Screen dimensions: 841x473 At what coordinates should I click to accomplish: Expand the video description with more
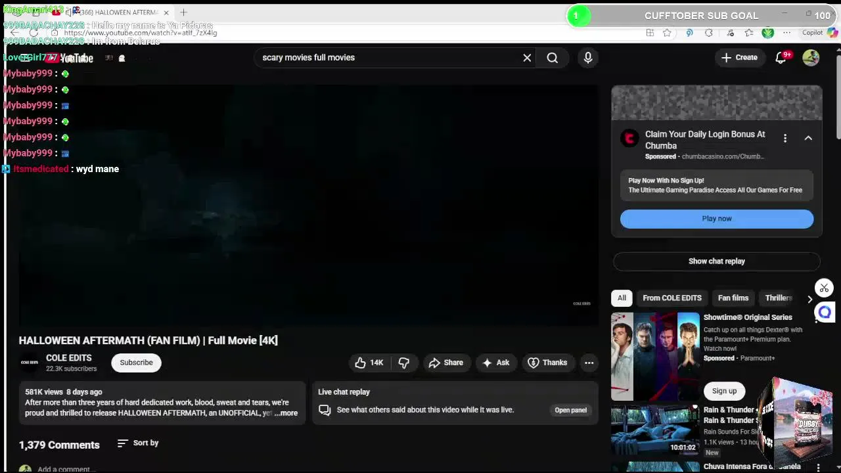(286, 413)
